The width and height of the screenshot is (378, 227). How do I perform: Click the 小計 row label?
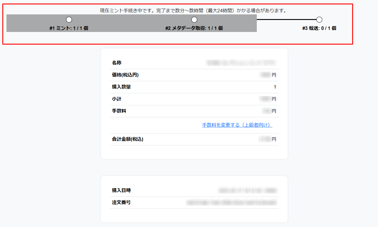point(117,99)
